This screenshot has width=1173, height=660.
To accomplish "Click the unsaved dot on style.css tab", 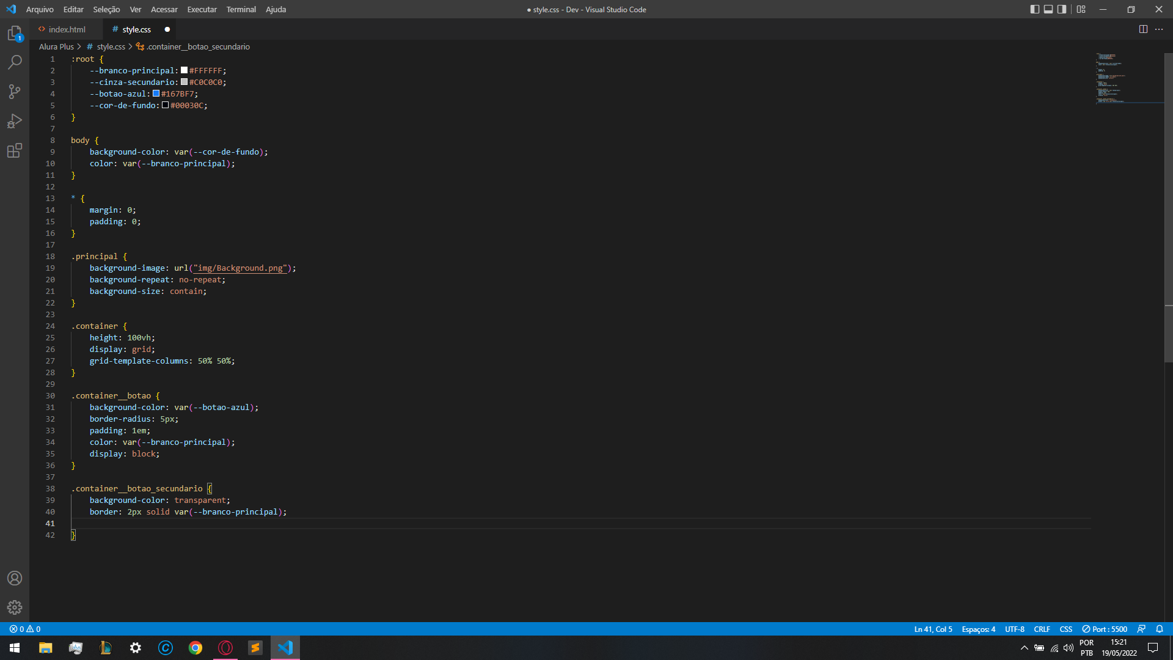I will (167, 29).
